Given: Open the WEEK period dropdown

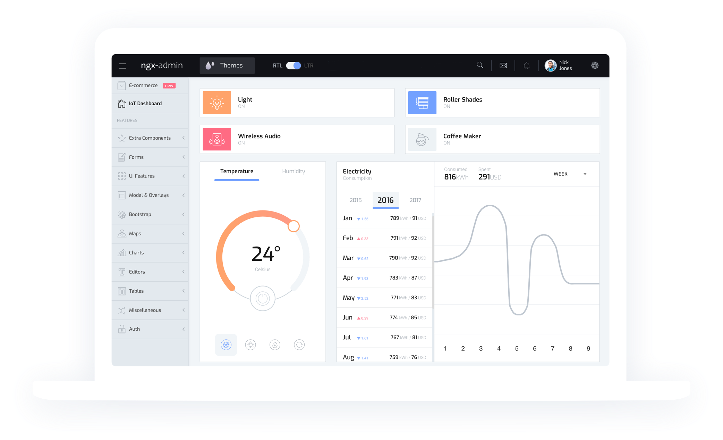Looking at the screenshot, I should pyautogui.click(x=570, y=174).
